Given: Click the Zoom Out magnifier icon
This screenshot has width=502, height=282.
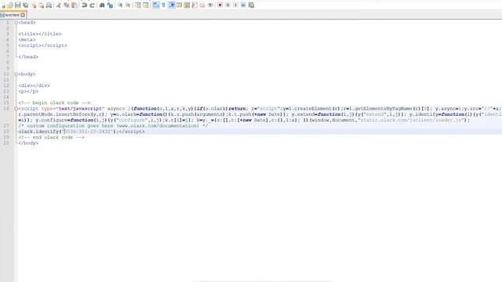Looking at the screenshot, I should pos(128,5).
